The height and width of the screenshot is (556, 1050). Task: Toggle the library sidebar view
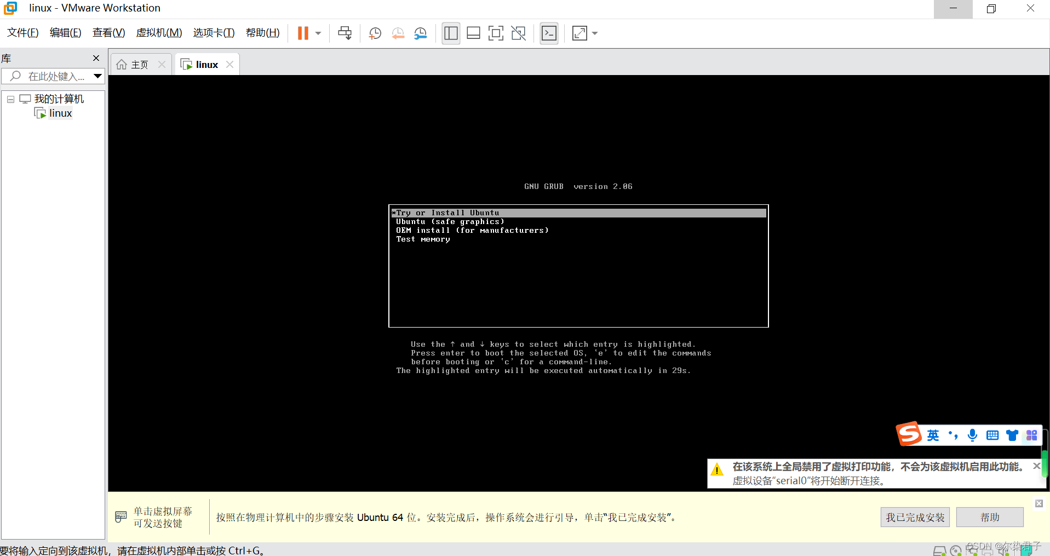(x=451, y=33)
